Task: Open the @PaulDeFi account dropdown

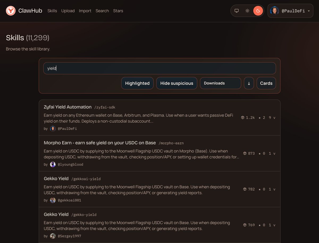Action: click(290, 11)
